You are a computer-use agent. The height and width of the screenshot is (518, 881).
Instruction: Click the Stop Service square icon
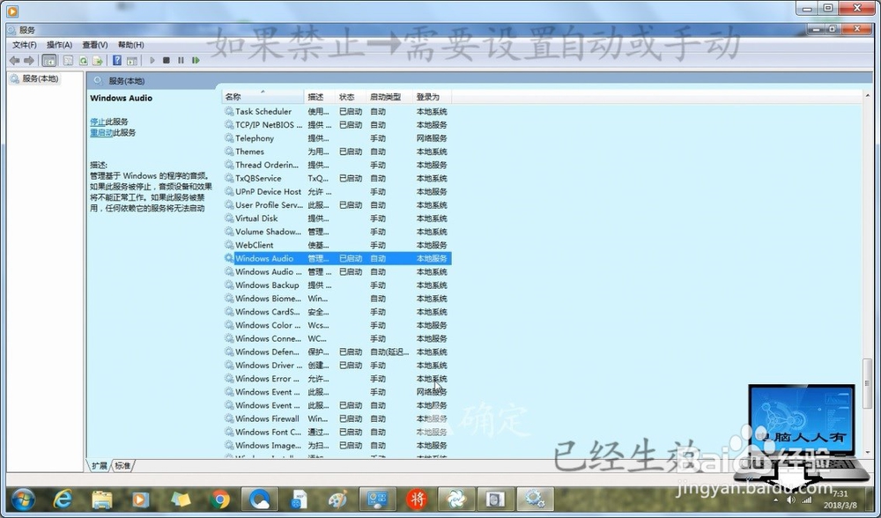pos(167,60)
